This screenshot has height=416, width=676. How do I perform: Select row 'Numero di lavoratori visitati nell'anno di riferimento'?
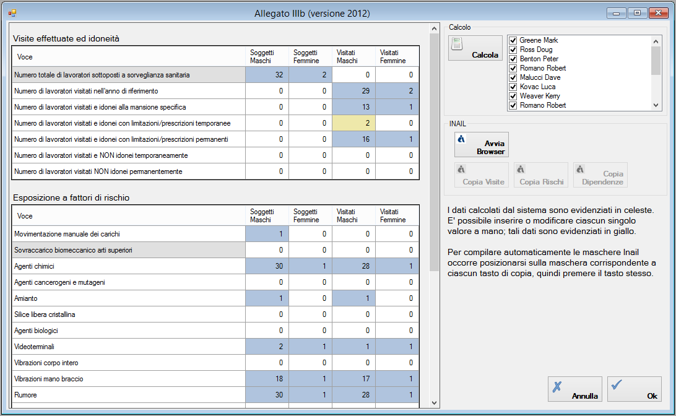pos(215,91)
